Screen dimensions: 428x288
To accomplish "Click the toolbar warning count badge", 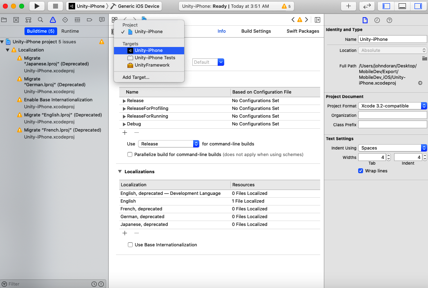I will [286, 6].
